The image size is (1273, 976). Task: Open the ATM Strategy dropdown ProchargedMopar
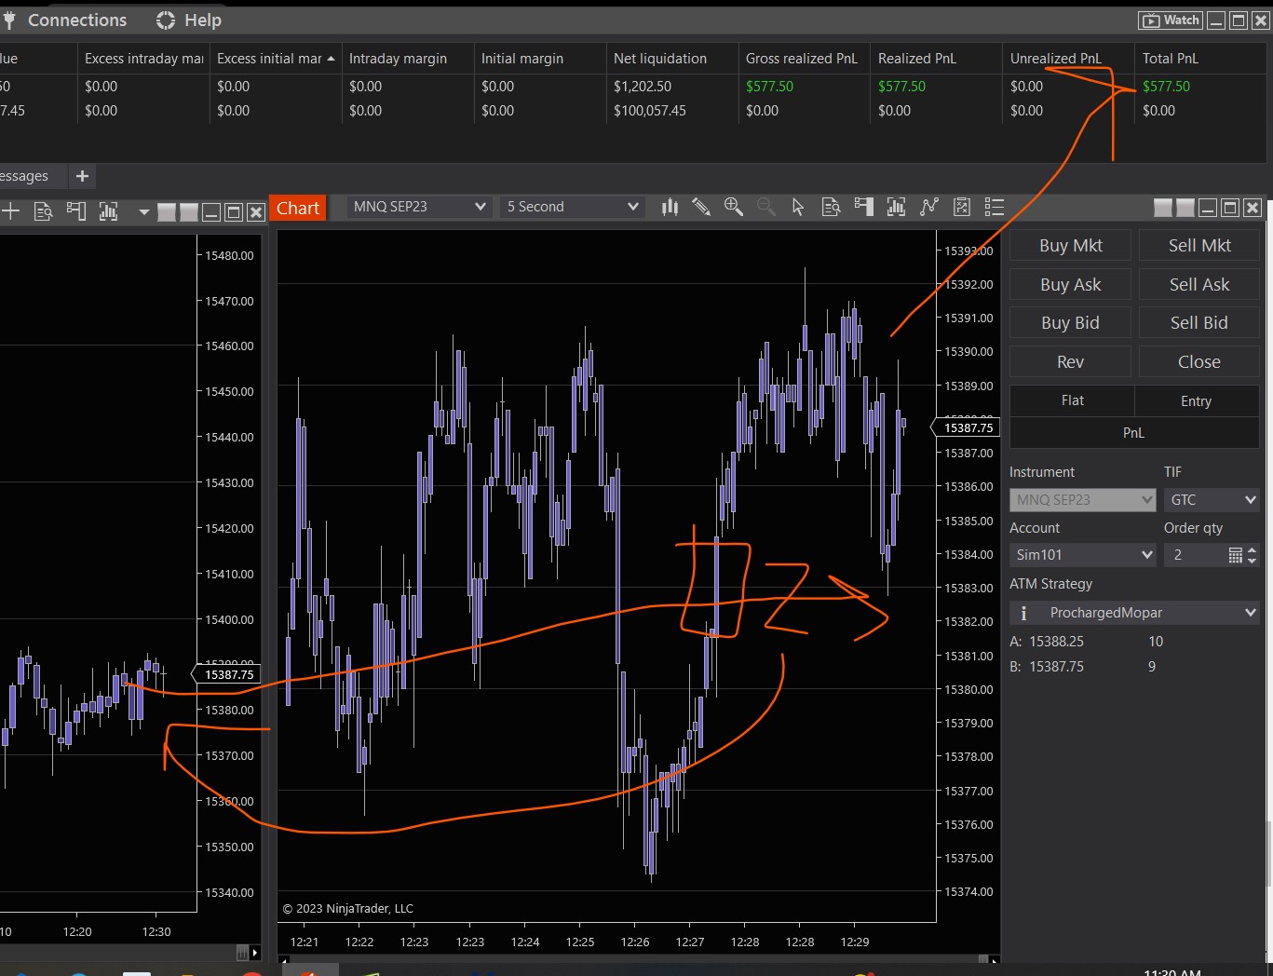tap(1134, 613)
